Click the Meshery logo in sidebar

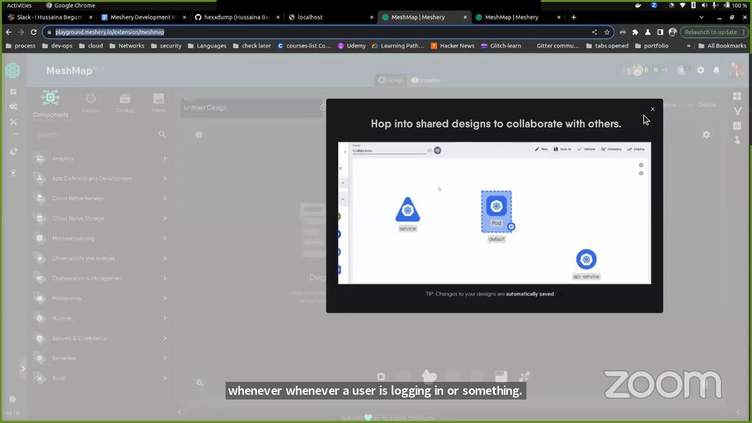[12, 70]
